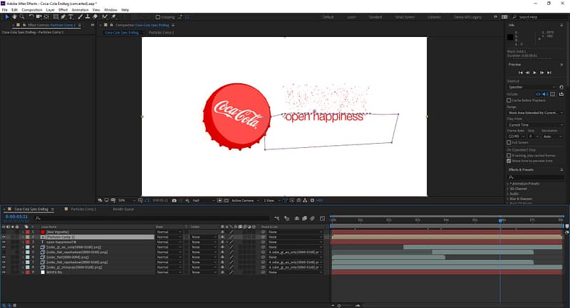Click the first frame playback button

click(520, 73)
